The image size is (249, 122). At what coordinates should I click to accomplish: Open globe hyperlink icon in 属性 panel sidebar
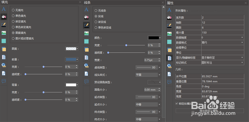click(170, 66)
